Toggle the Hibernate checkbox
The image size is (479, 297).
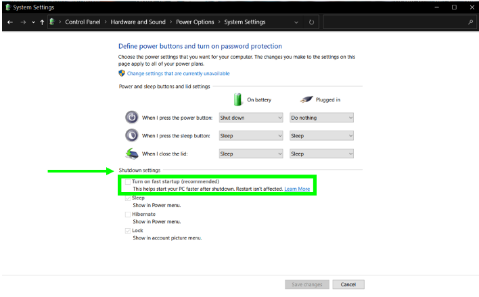point(127,214)
